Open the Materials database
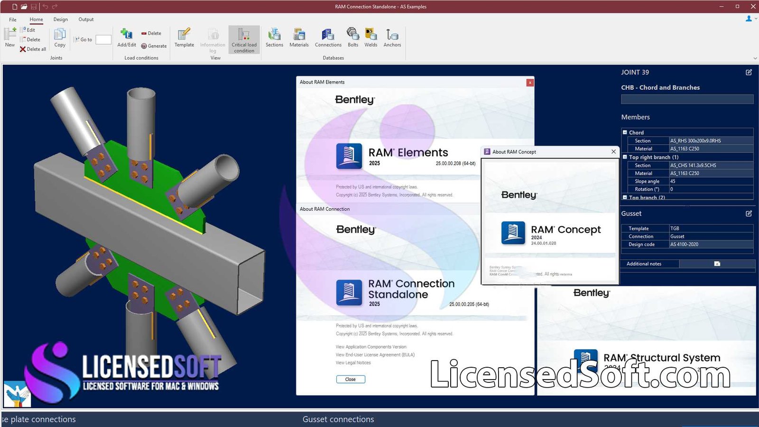Viewport: 759px width, 427px height. (x=299, y=37)
